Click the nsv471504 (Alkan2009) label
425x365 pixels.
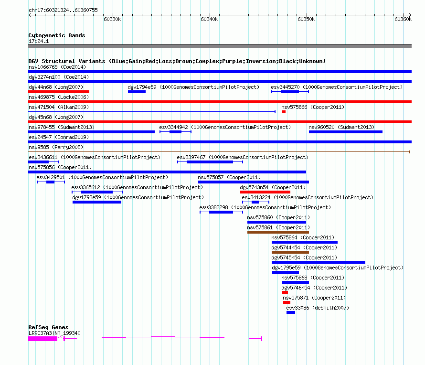[59, 107]
